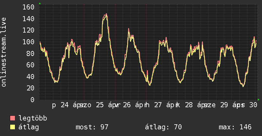Click the y-axis label 140

pos(28,19)
